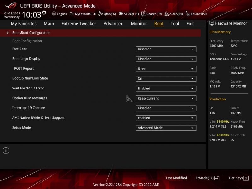Select Interrupt 19 Capture label
Image resolution: width=252 pixels, height=189 pixels.
click(x=28, y=108)
